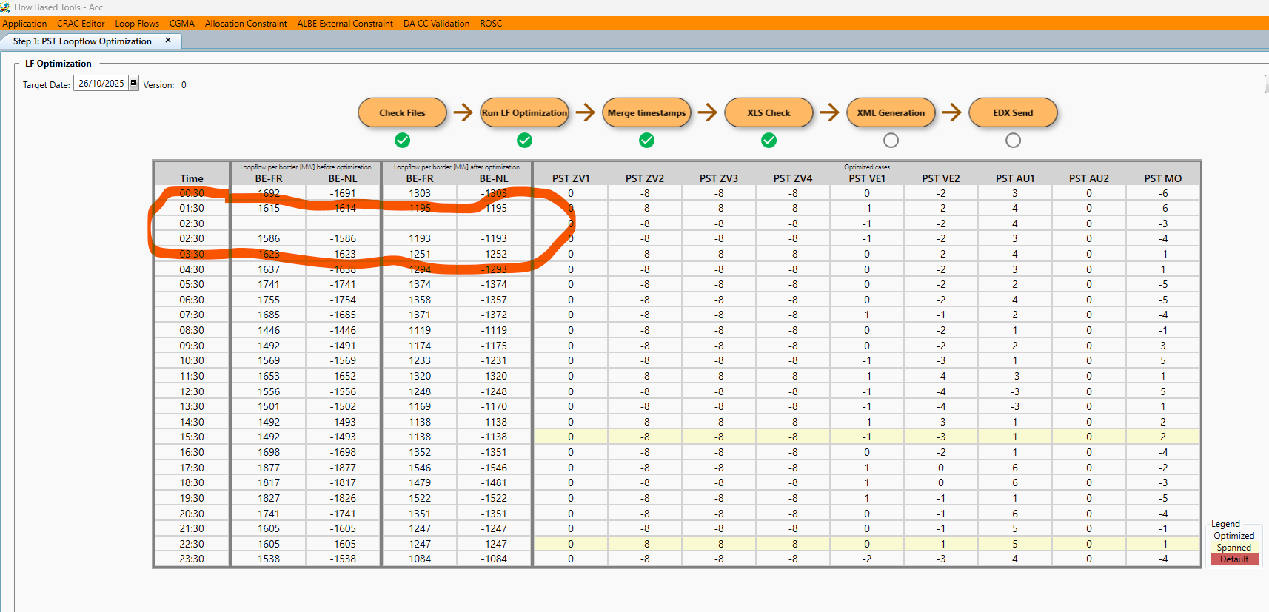The width and height of the screenshot is (1269, 612).
Task: Close the PST Loopflow Optimization tab
Action: tap(168, 41)
